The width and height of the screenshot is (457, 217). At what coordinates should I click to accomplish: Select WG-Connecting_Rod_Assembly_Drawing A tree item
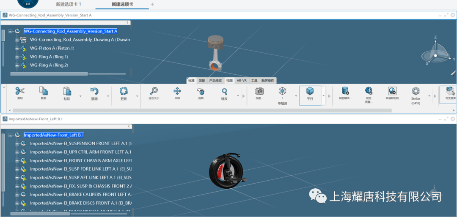(80, 40)
